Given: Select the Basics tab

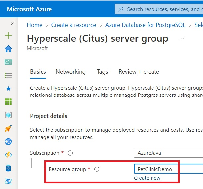Looking at the screenshot, I should pos(38,72).
